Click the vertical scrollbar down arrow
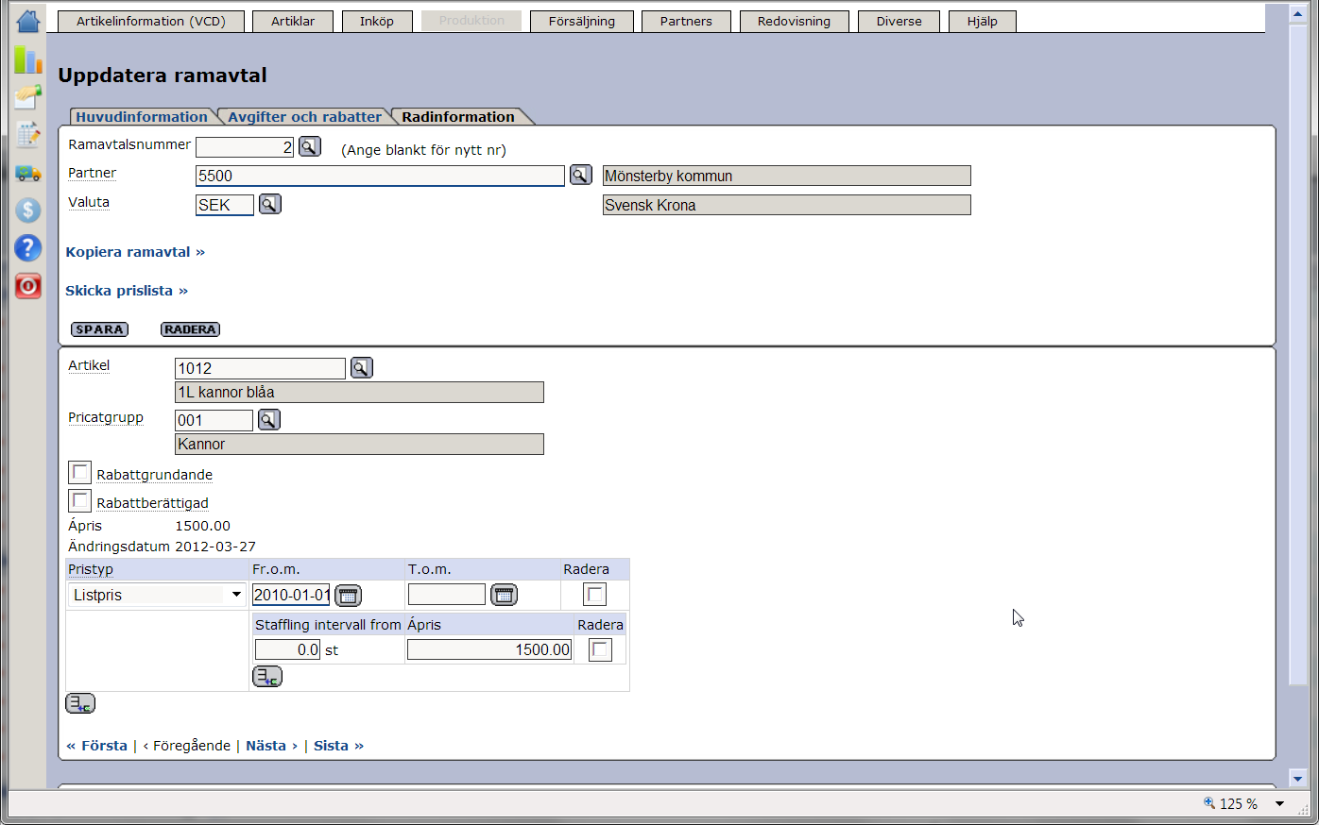The image size is (1319, 825). point(1297,779)
